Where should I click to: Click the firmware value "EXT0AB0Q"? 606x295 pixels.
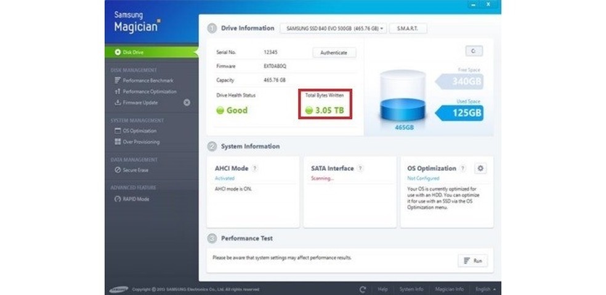[275, 66]
